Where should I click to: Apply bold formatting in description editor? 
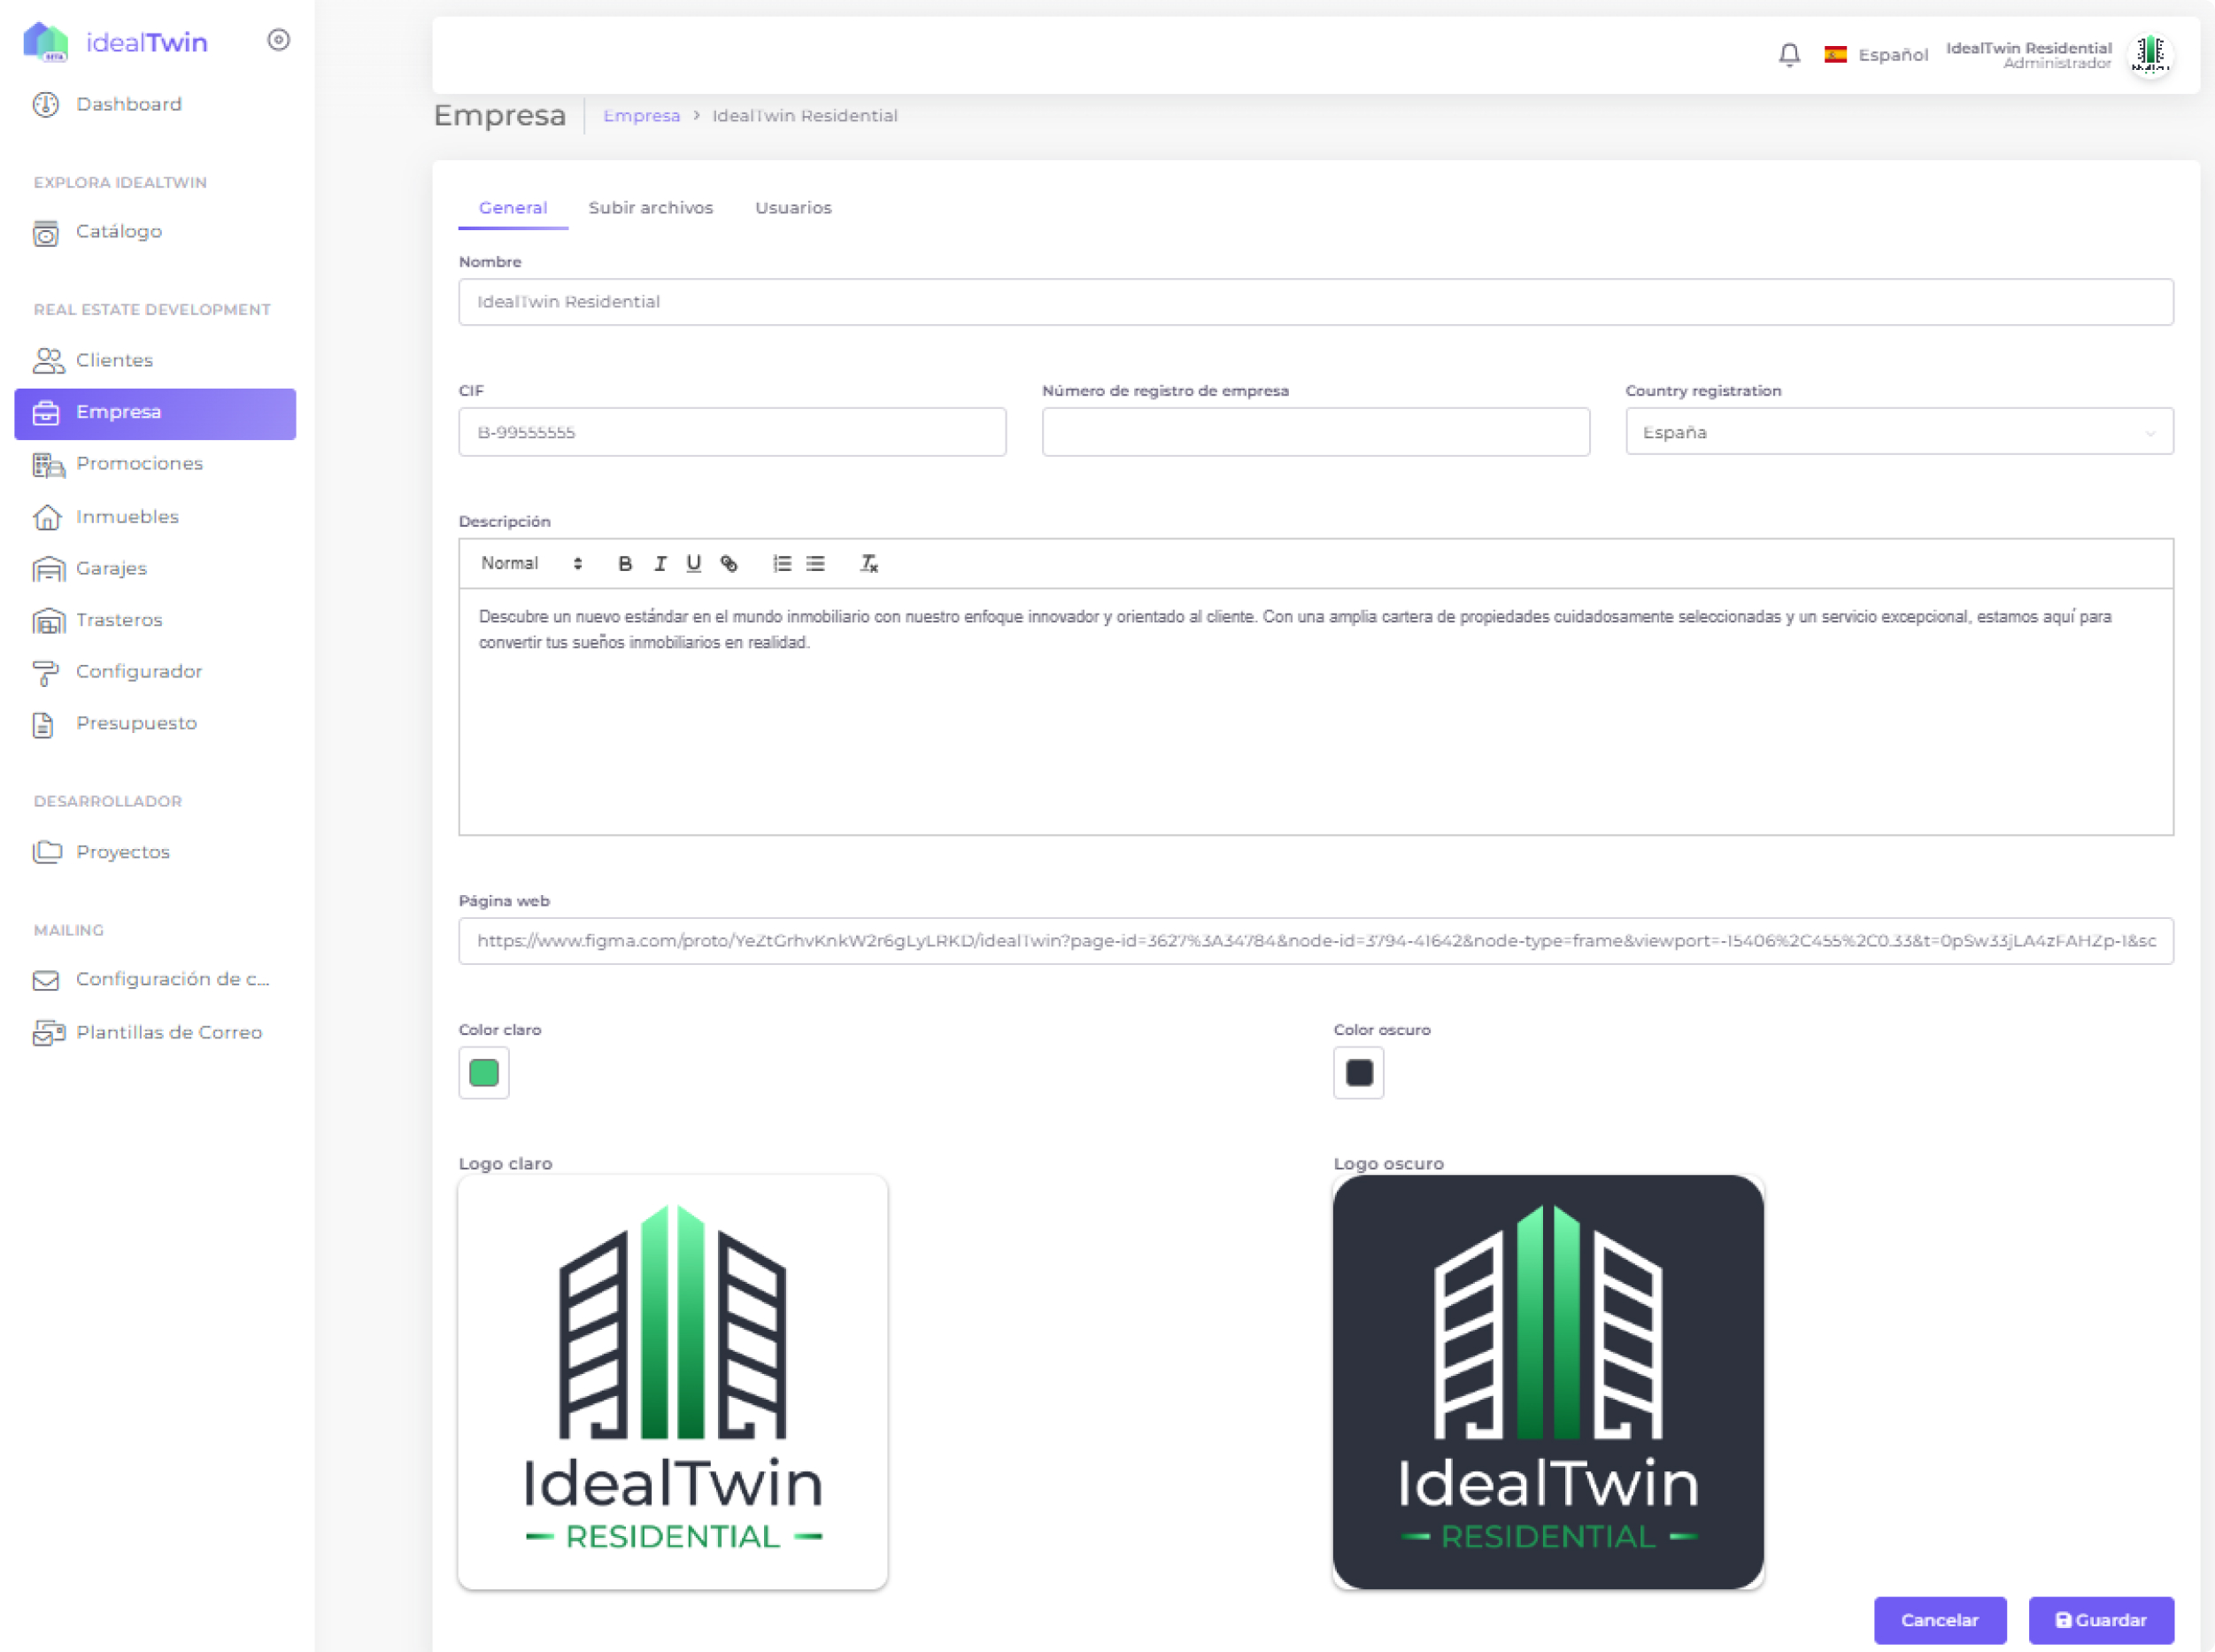click(x=625, y=564)
